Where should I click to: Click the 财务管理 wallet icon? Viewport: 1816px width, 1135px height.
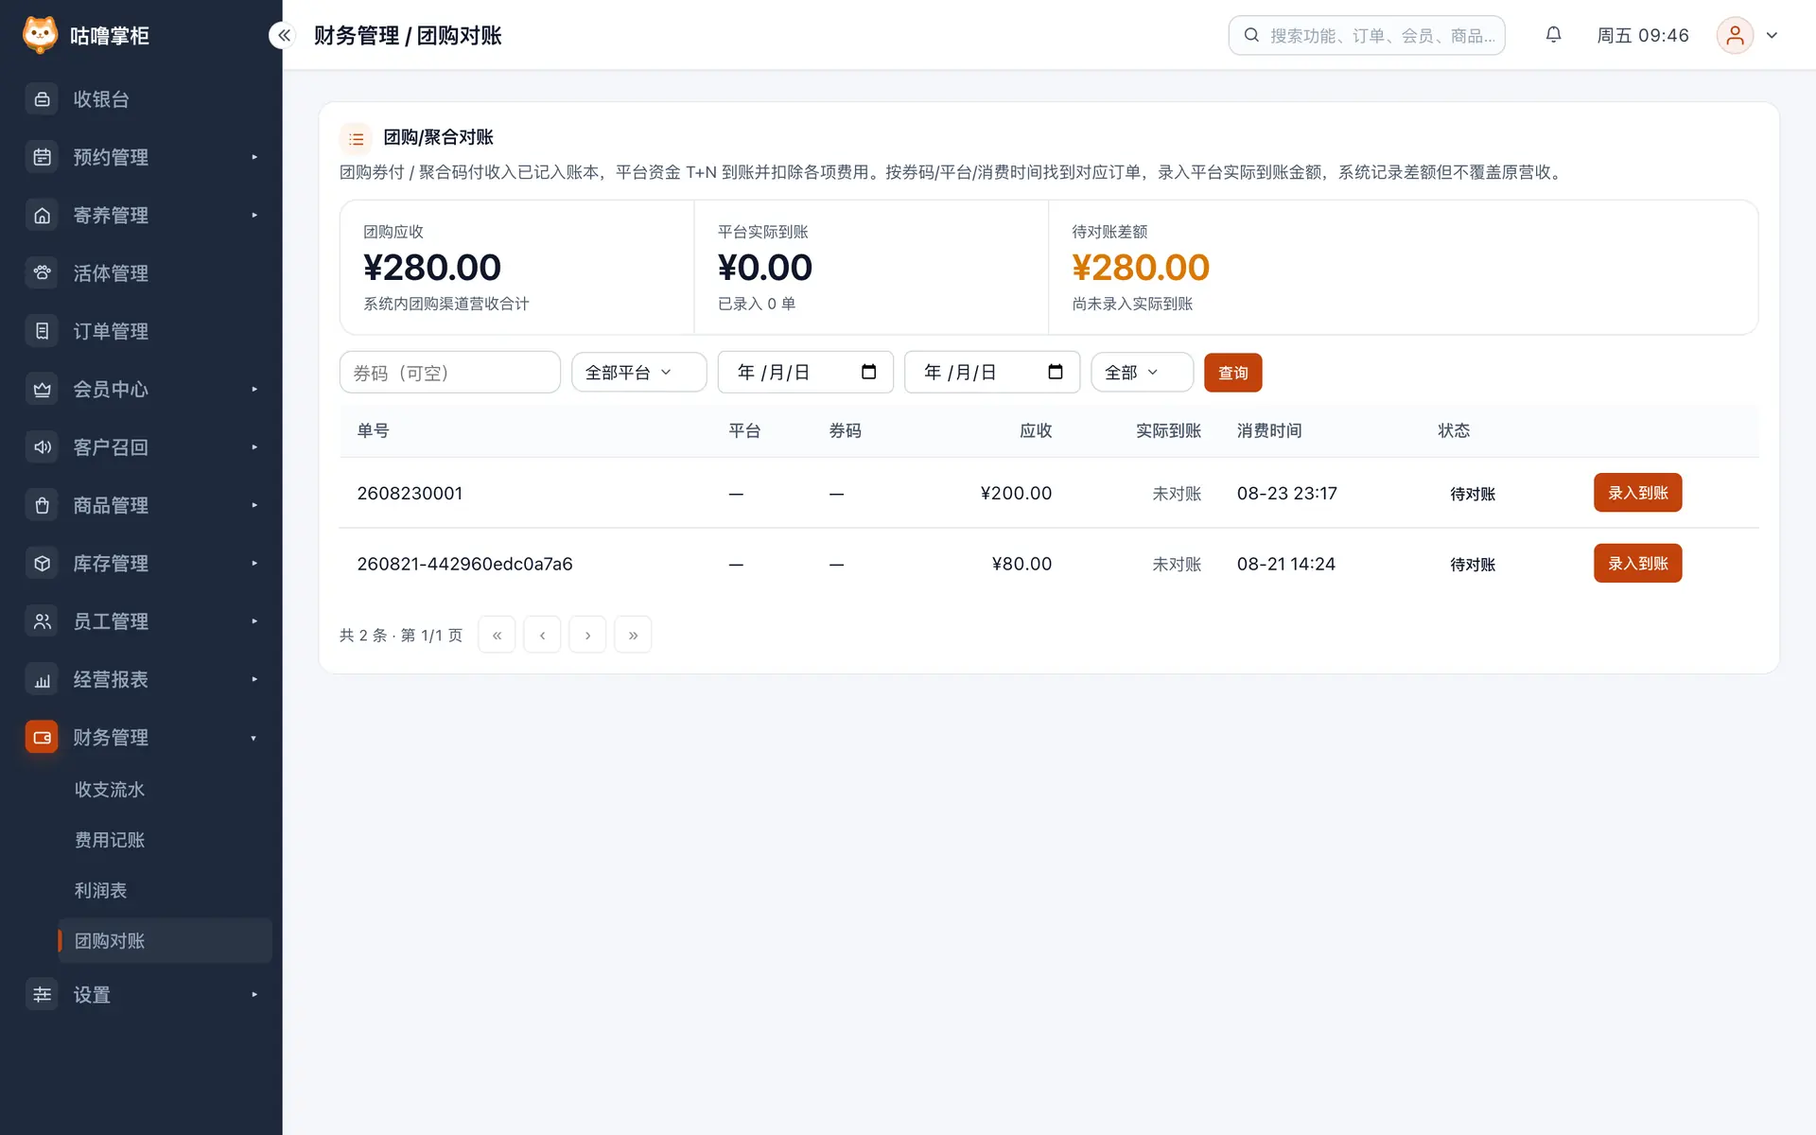42,737
